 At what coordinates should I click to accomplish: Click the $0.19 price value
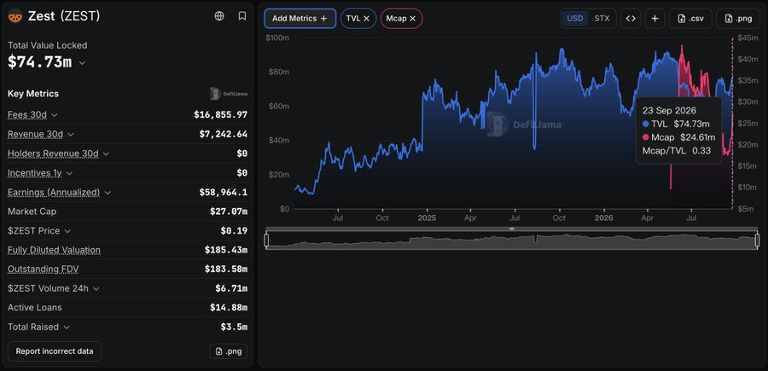pos(234,231)
